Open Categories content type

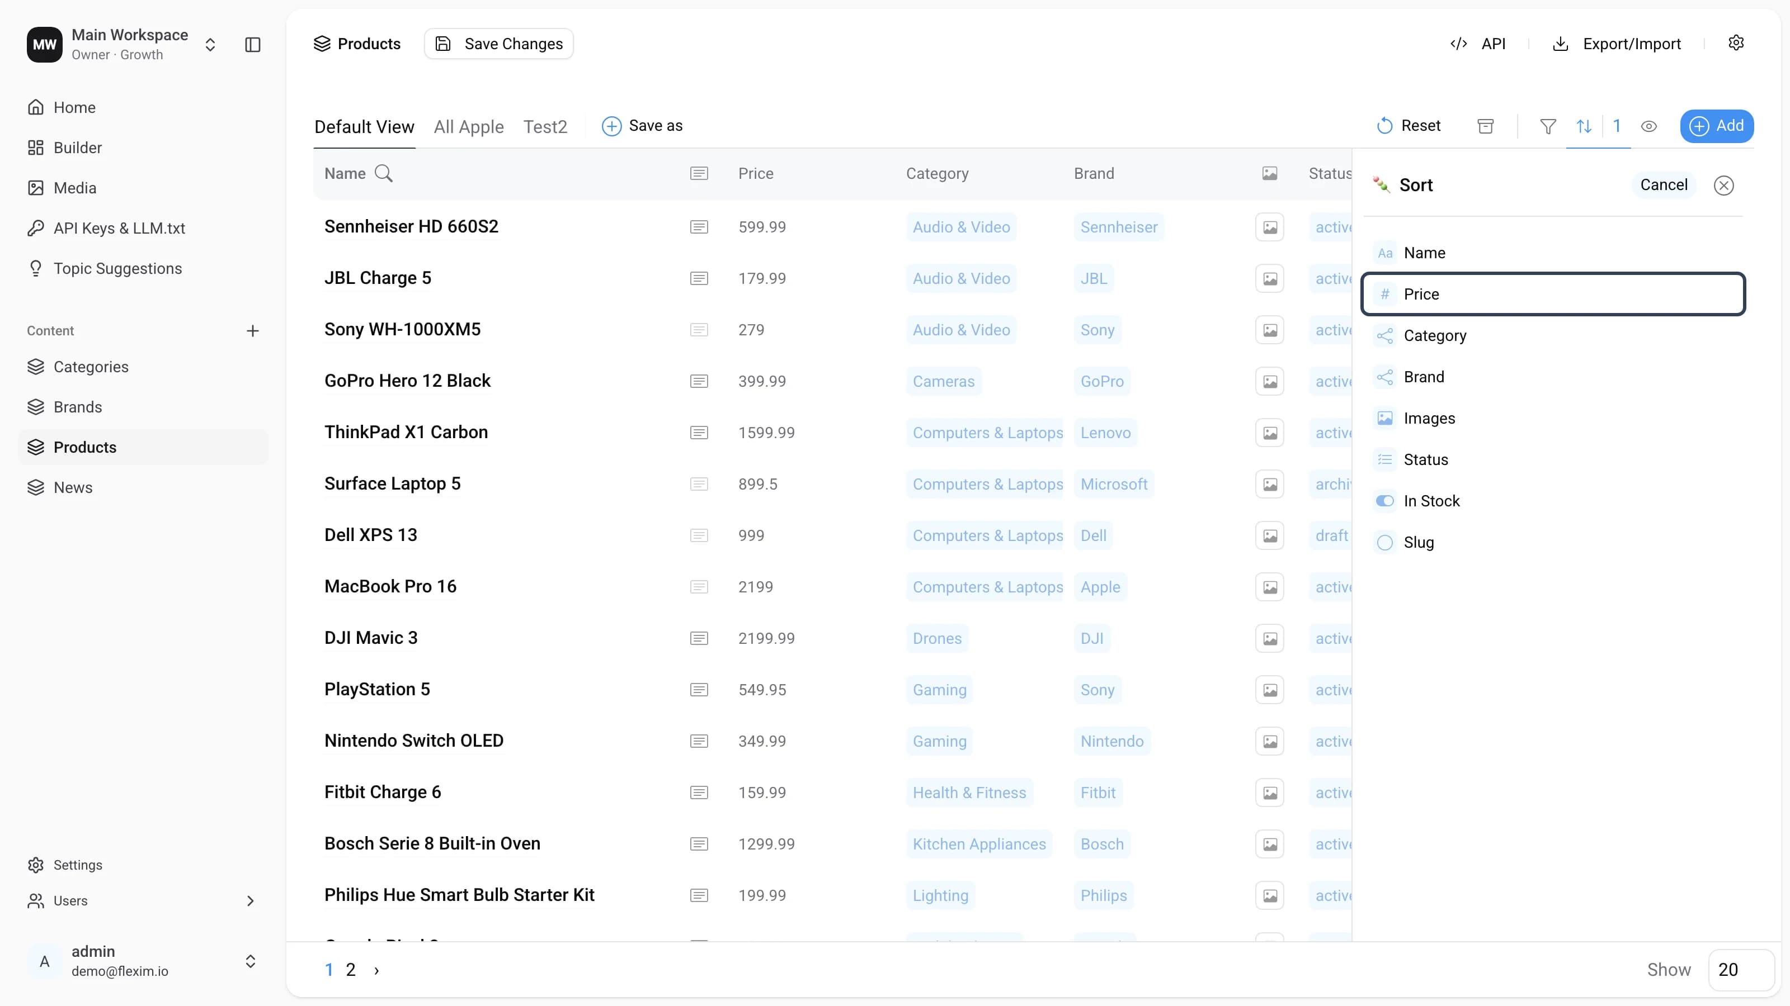tap(143, 367)
